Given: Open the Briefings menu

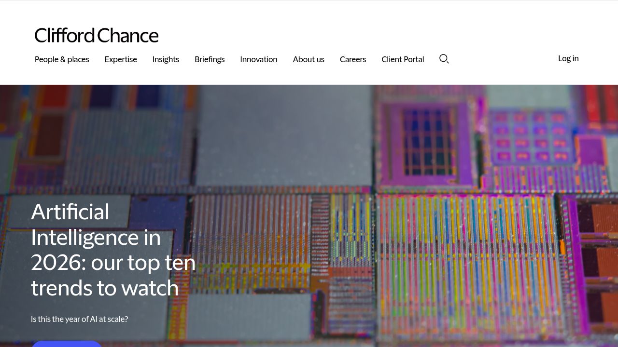Looking at the screenshot, I should (210, 59).
